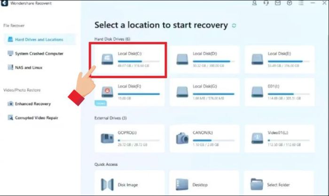Click the tag badge under Local Disk(F:)

click(101, 103)
